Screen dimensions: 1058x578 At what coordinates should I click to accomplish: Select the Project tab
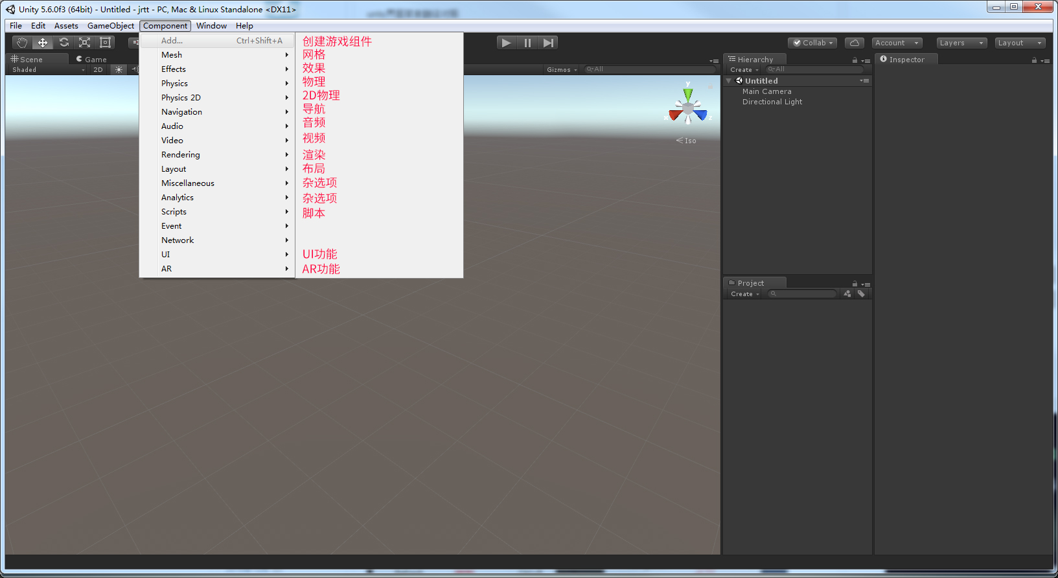[x=755, y=283]
